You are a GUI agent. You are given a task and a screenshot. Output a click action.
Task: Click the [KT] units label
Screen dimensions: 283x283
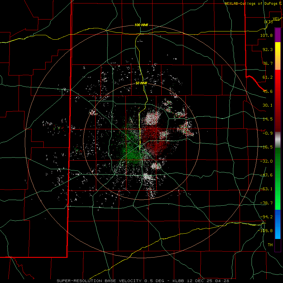[268, 22]
